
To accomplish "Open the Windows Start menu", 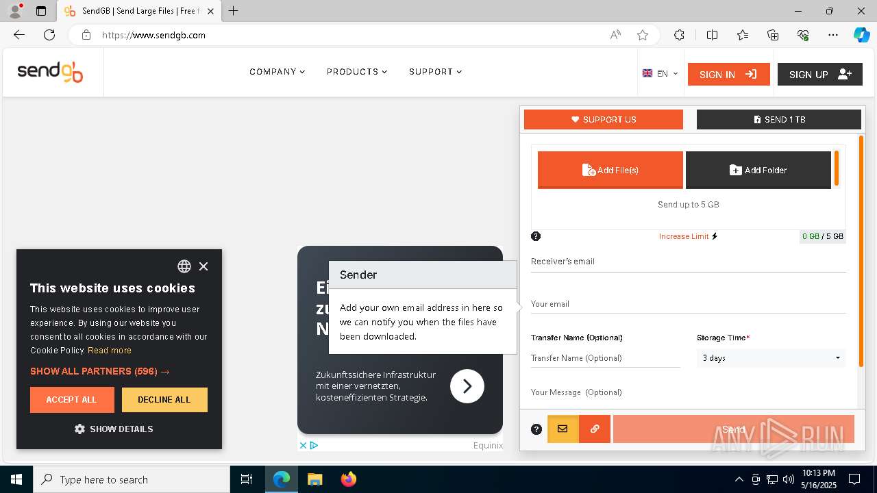I will 16,479.
